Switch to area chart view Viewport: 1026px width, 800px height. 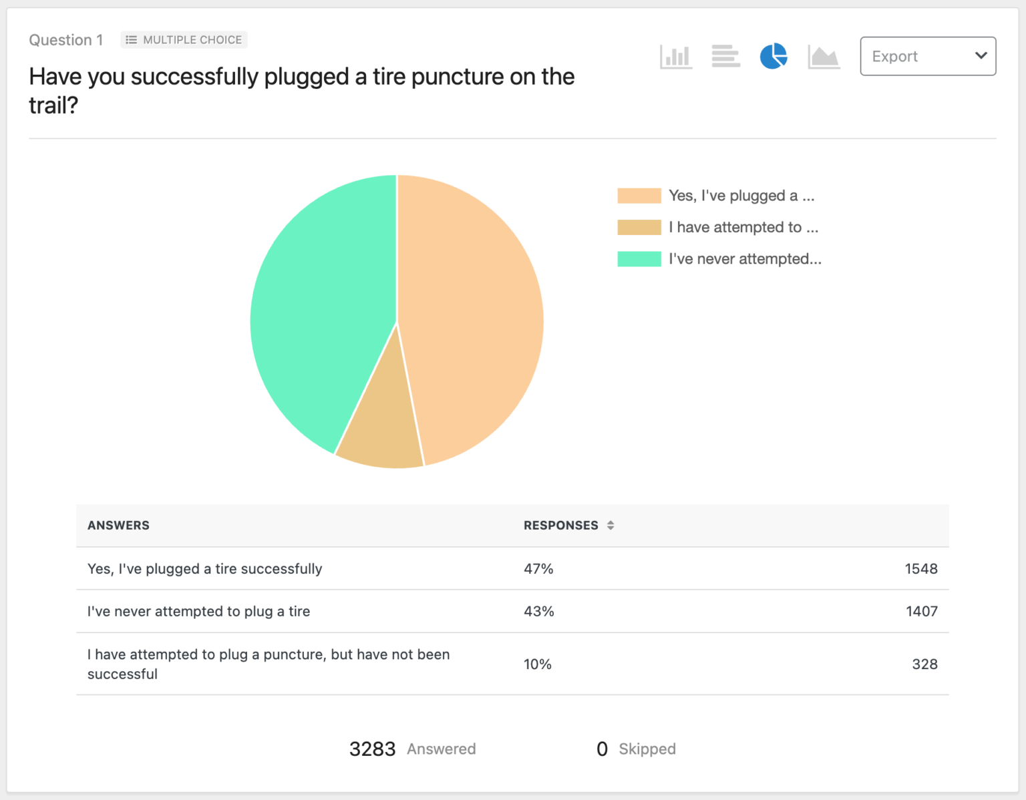tap(823, 57)
